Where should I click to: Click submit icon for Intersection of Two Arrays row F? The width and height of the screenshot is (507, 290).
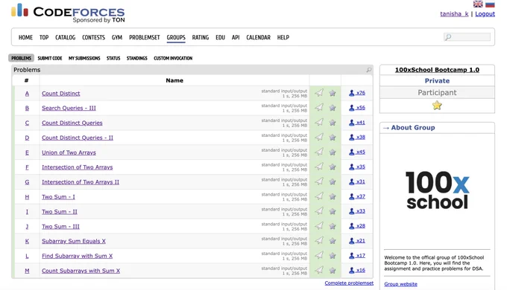[319, 167]
